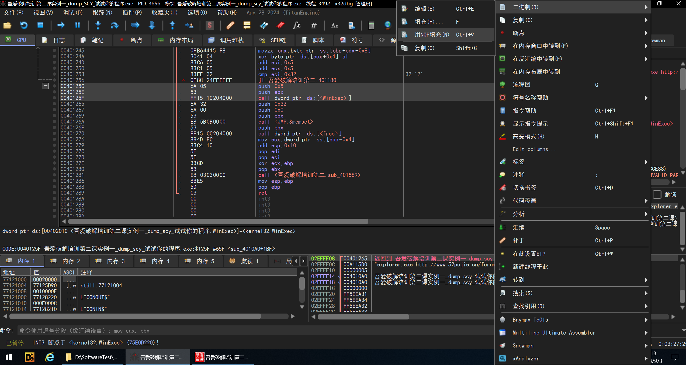Collapse the code fold box at 0040125C

46,86
